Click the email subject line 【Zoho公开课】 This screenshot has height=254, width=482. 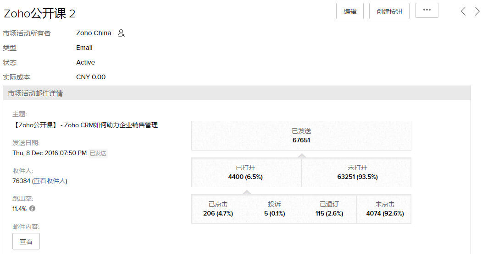pos(85,125)
